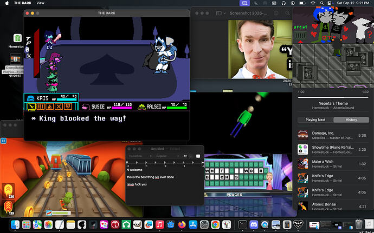Click the Nepeta's Theme song title
Viewport: 374px width, 233px height.
pyautogui.click(x=333, y=103)
